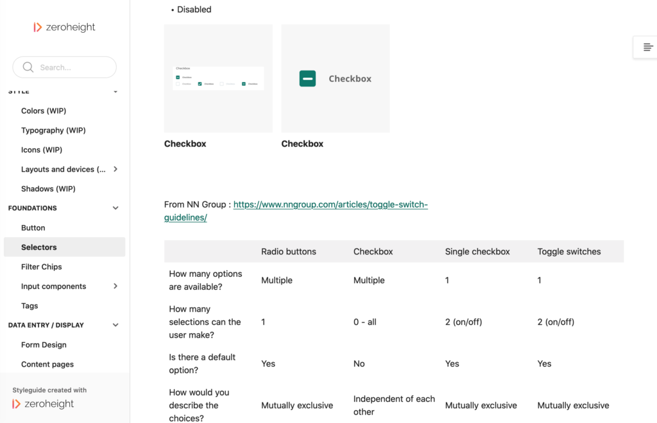Collapse Data Entry / Display section

115,326
